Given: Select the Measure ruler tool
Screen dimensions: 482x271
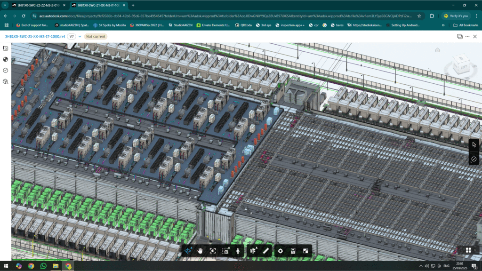Looking at the screenshot, I should [x=266, y=251].
